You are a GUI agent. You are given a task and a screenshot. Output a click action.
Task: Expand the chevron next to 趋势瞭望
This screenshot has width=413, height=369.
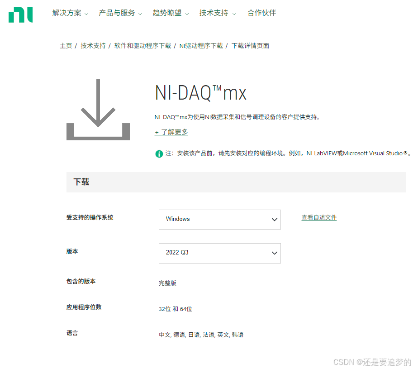(187, 14)
